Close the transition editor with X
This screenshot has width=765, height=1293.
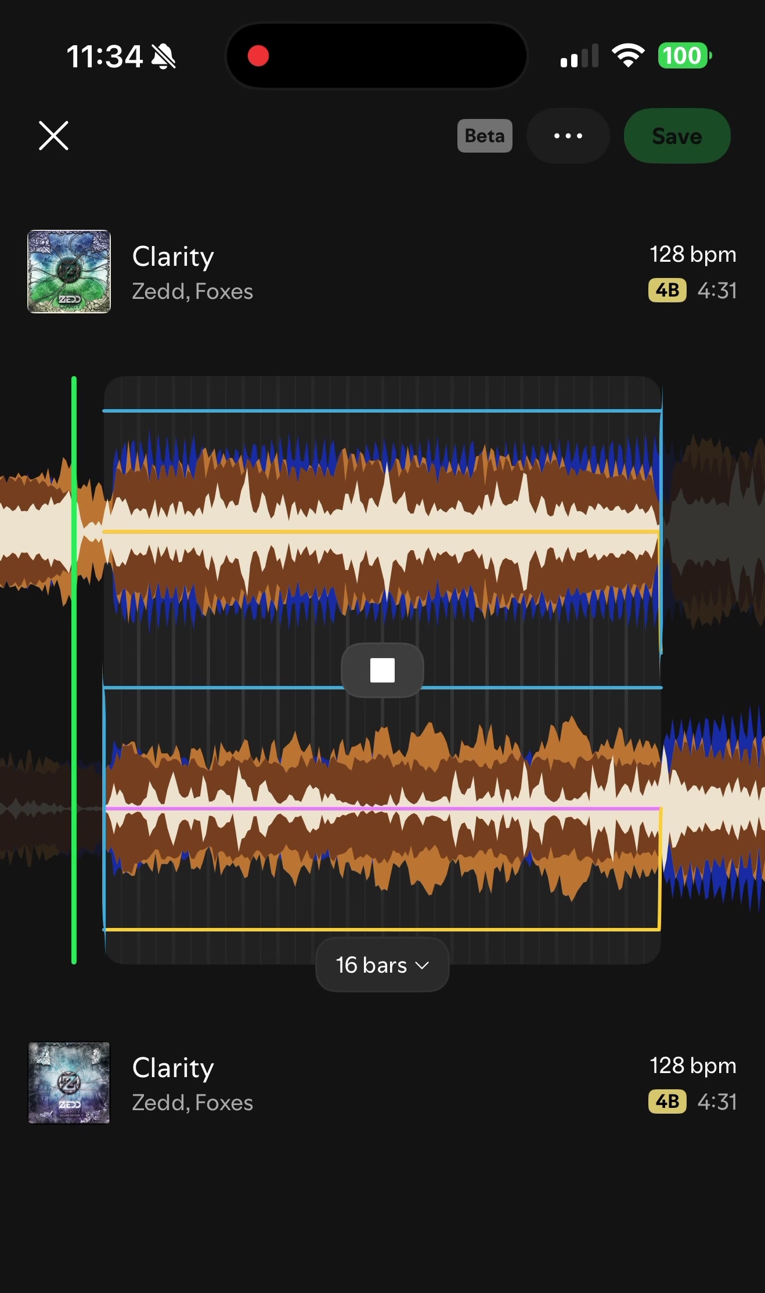pos(53,136)
